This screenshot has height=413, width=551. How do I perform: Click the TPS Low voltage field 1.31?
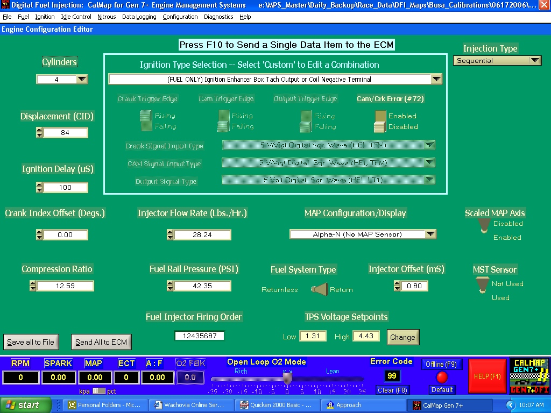point(313,336)
